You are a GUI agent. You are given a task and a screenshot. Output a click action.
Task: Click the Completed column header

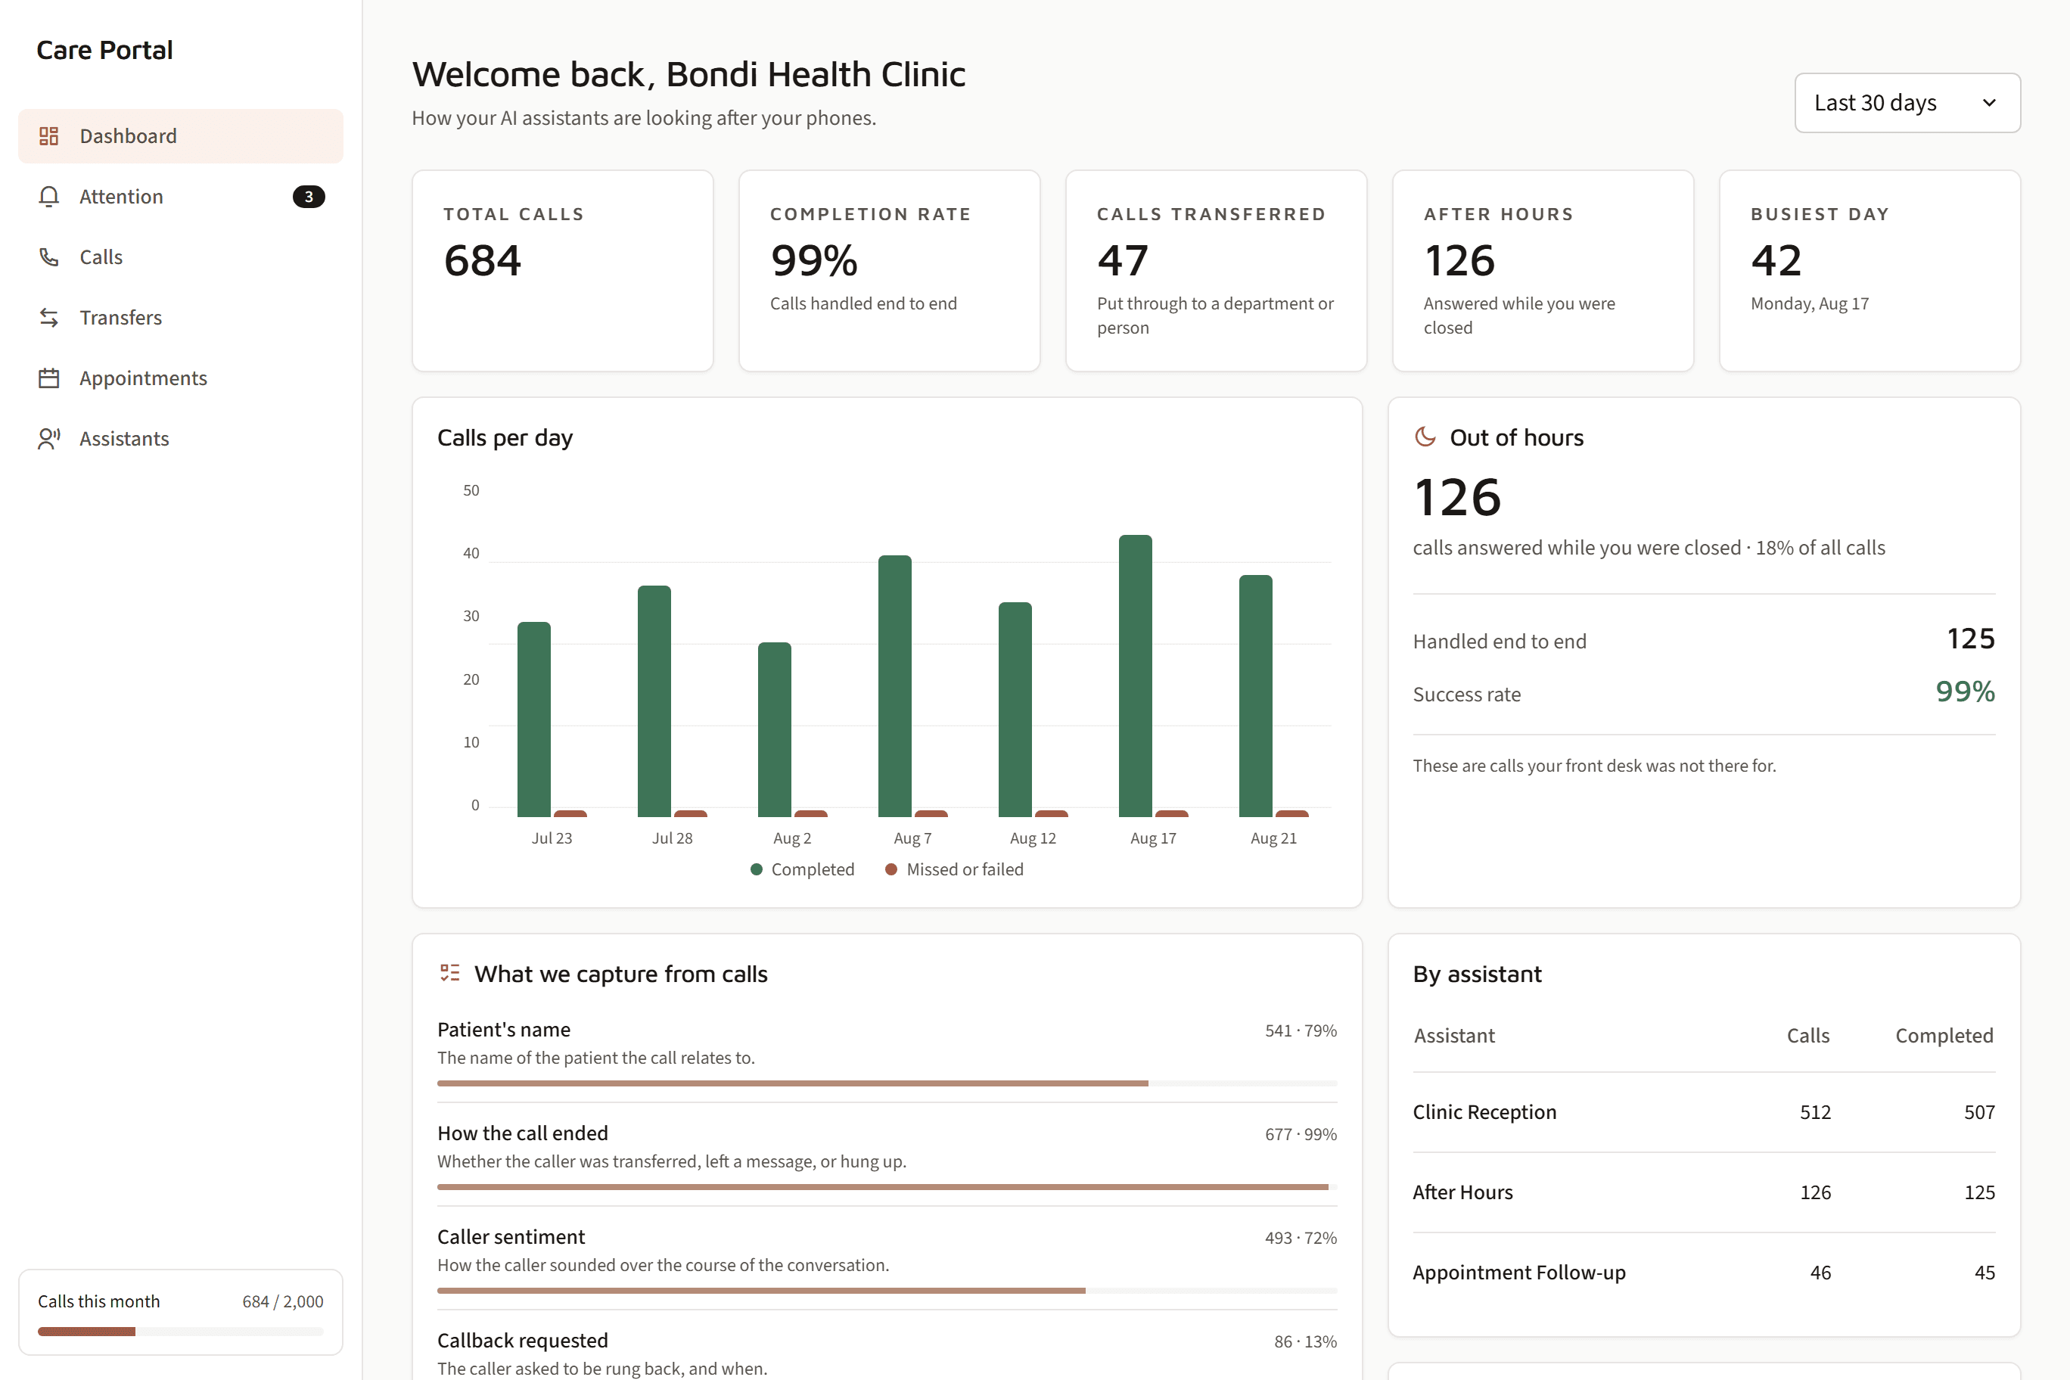[x=1944, y=1036]
